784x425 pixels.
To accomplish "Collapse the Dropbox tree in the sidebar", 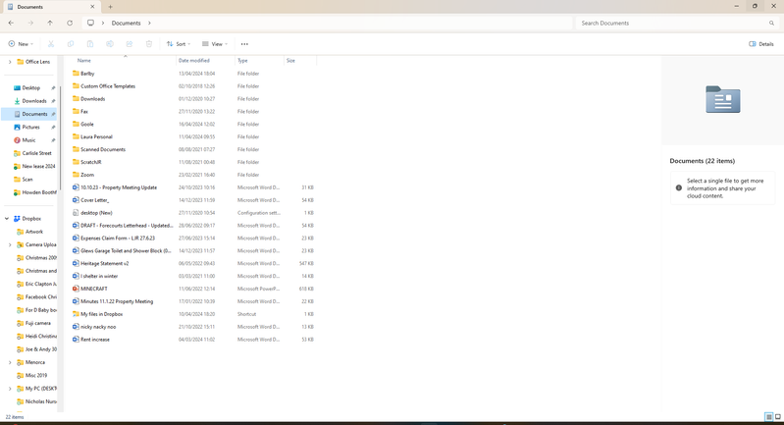I will click(x=7, y=219).
